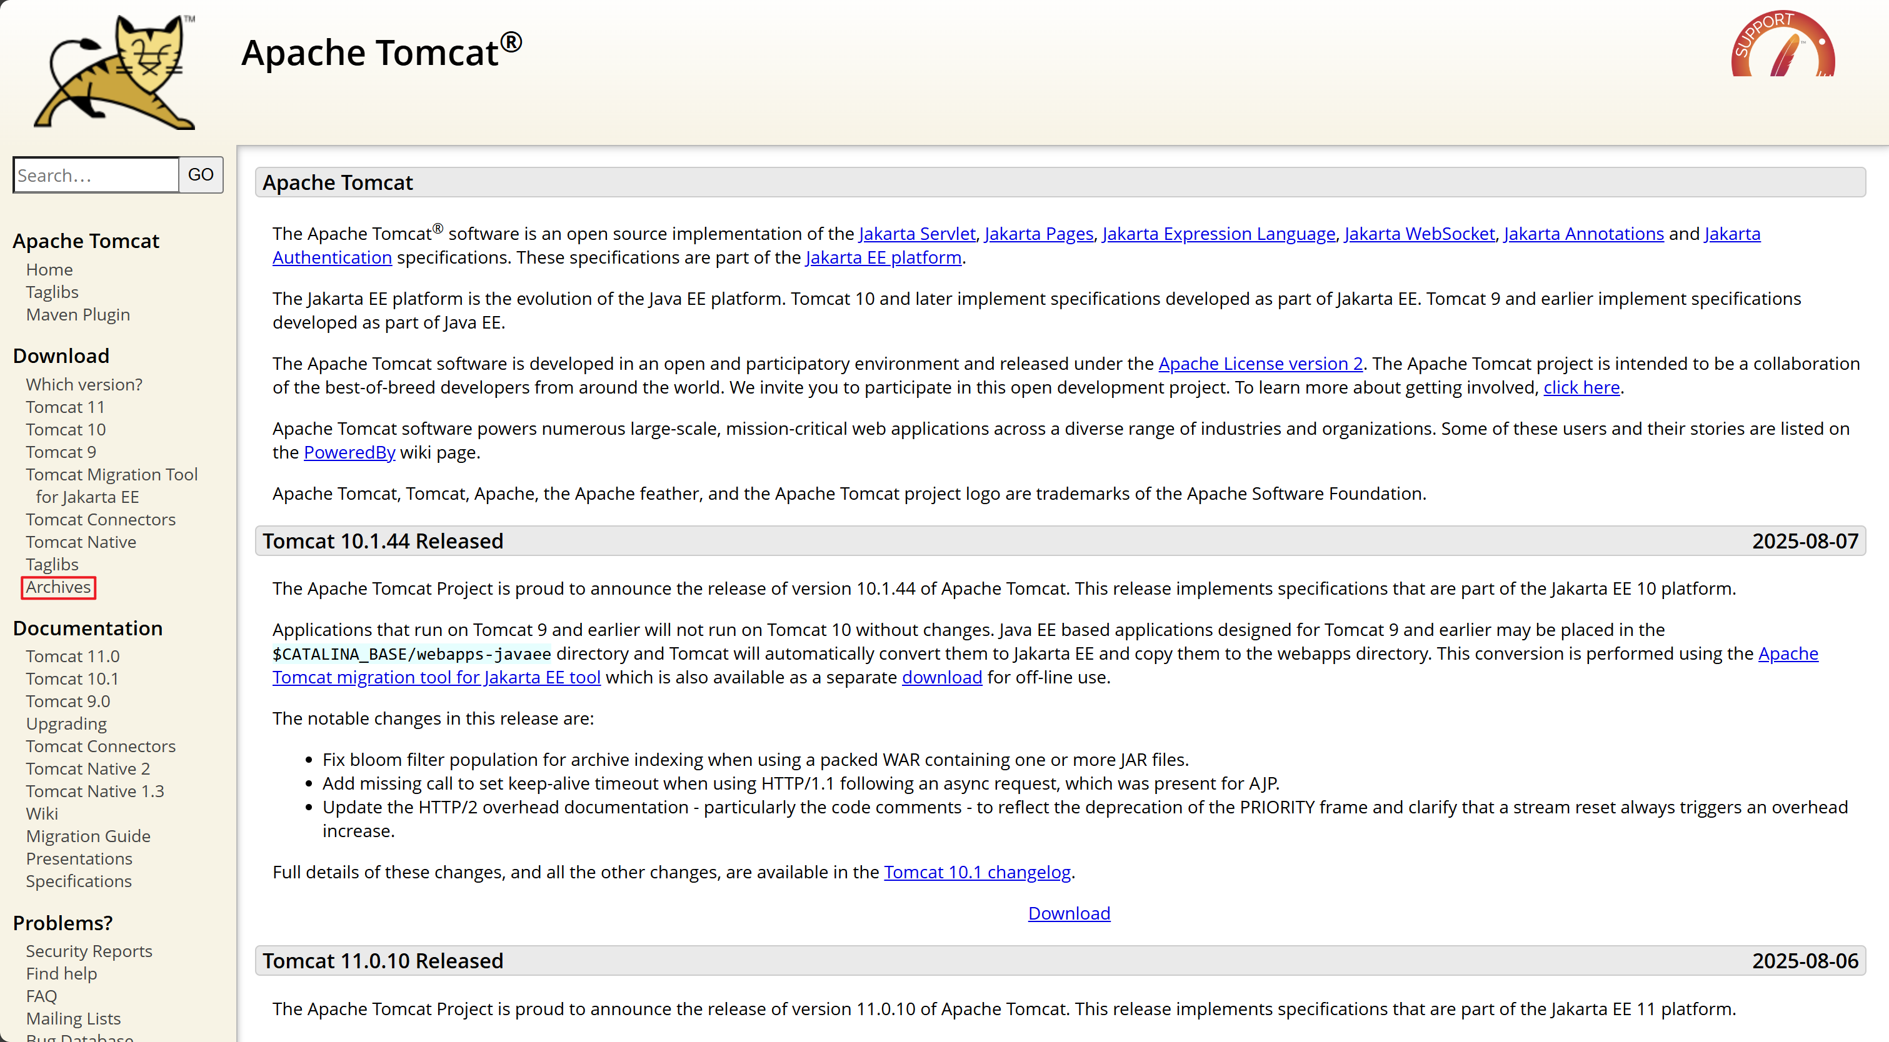Follow the Jakarta Annotations link
Image resolution: width=1889 pixels, height=1042 pixels.
pos(1583,234)
